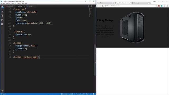Screen dimensions: 169x95
Task: Open the Manage gear icon in VS Code
Action: pos(2,91)
